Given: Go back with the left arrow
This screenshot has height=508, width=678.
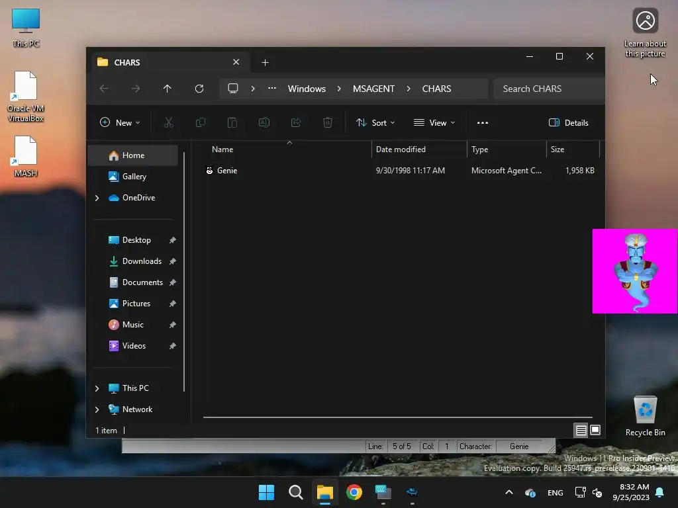Looking at the screenshot, I should (104, 89).
